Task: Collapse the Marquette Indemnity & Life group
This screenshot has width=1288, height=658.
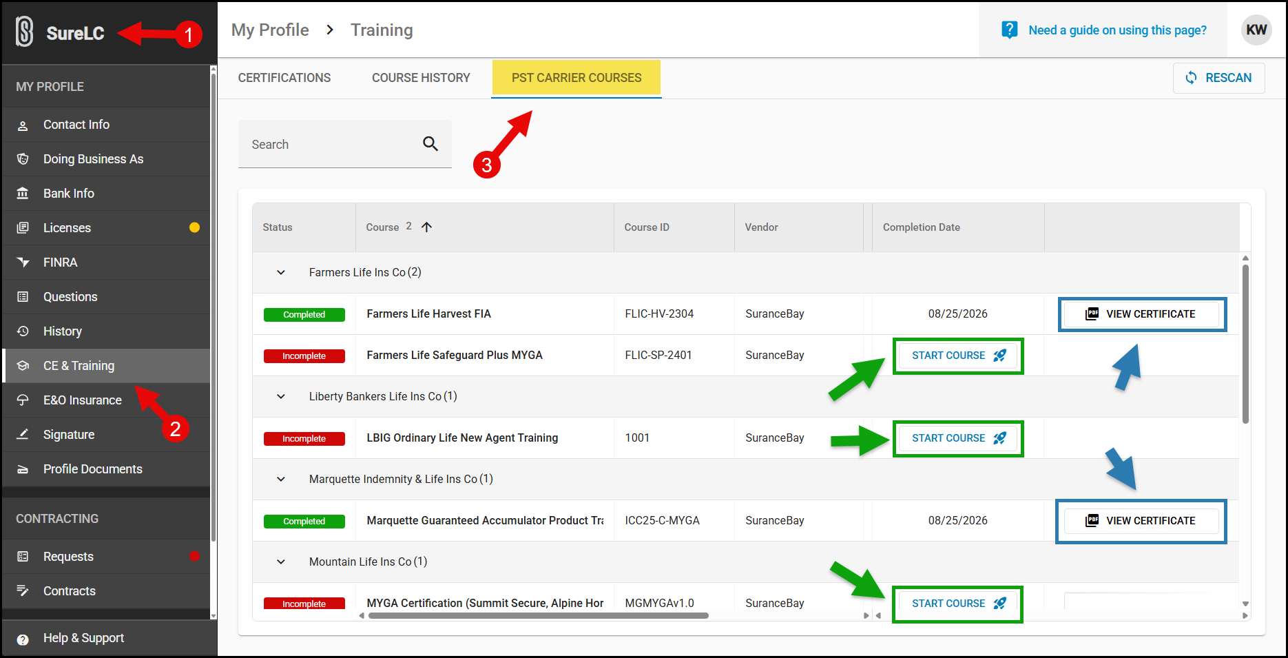Action: tap(281, 480)
